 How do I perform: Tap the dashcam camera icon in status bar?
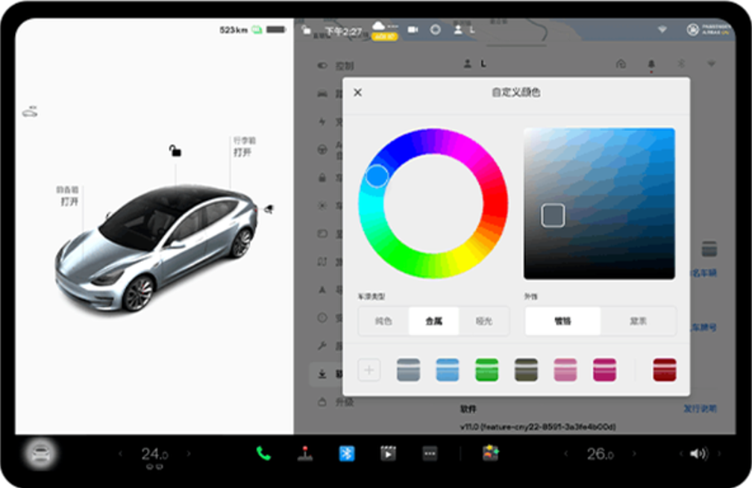(x=413, y=30)
